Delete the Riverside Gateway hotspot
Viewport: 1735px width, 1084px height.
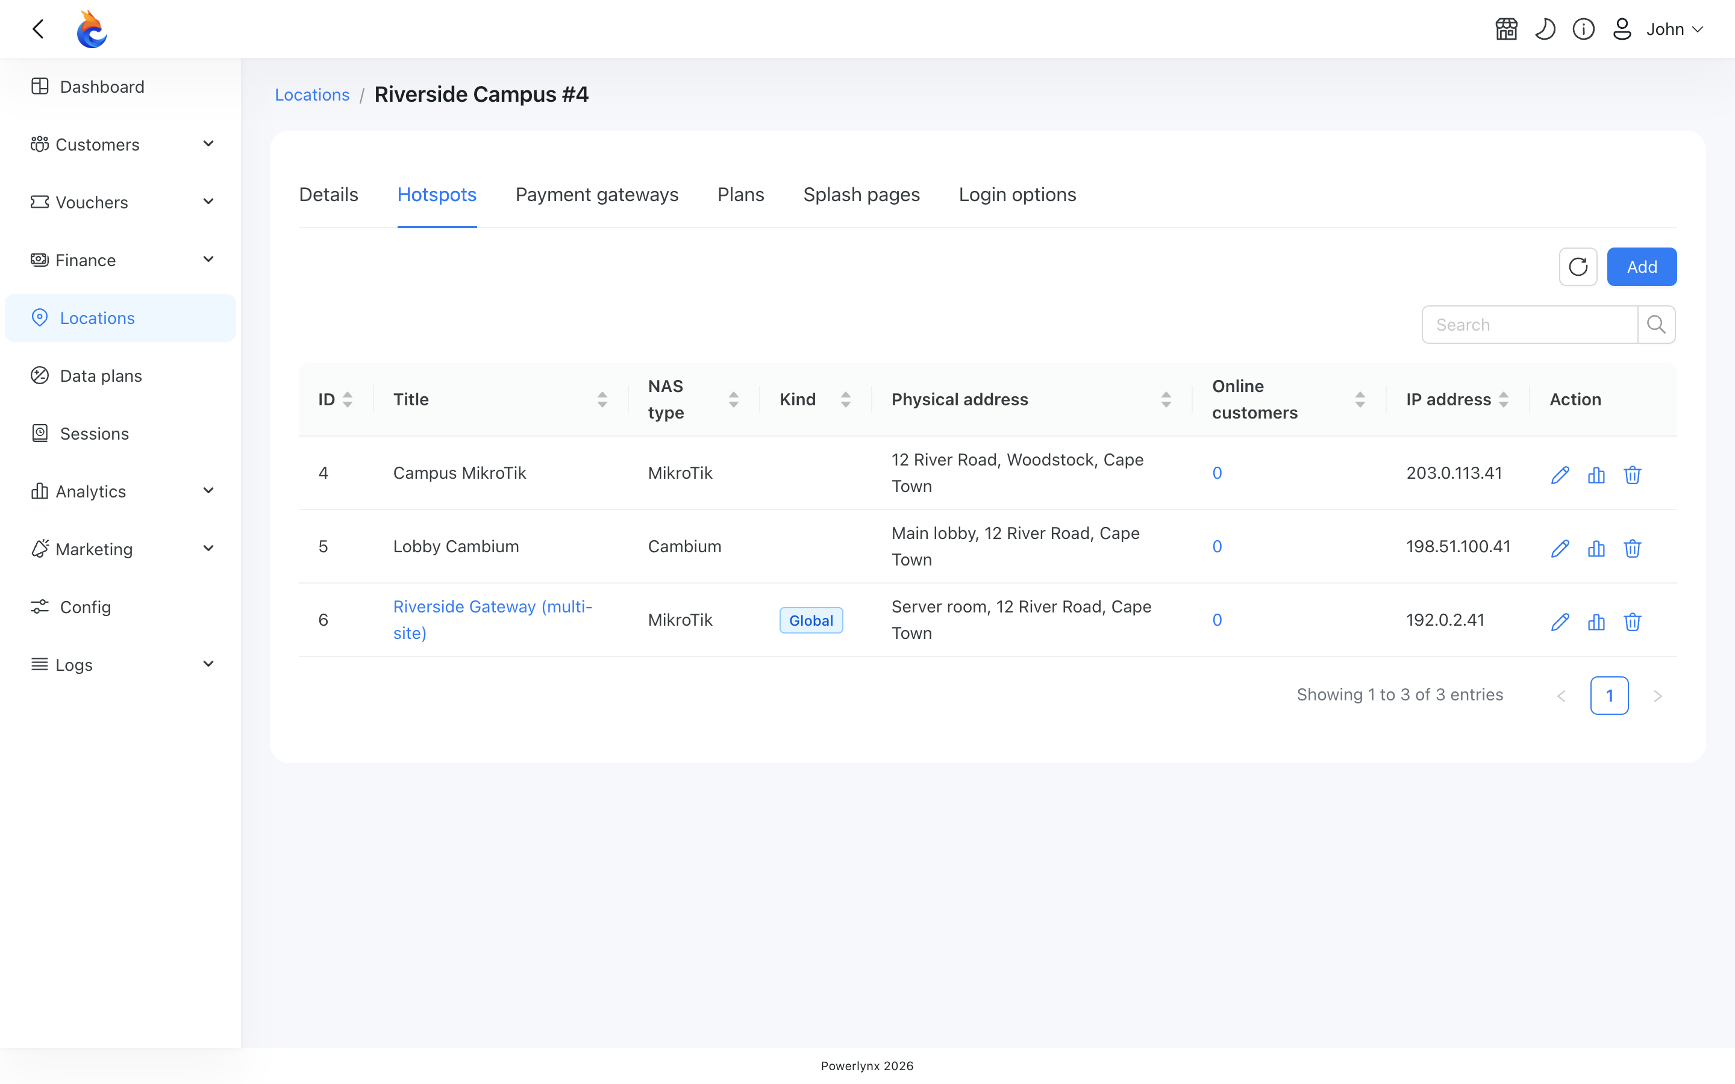pyautogui.click(x=1633, y=621)
